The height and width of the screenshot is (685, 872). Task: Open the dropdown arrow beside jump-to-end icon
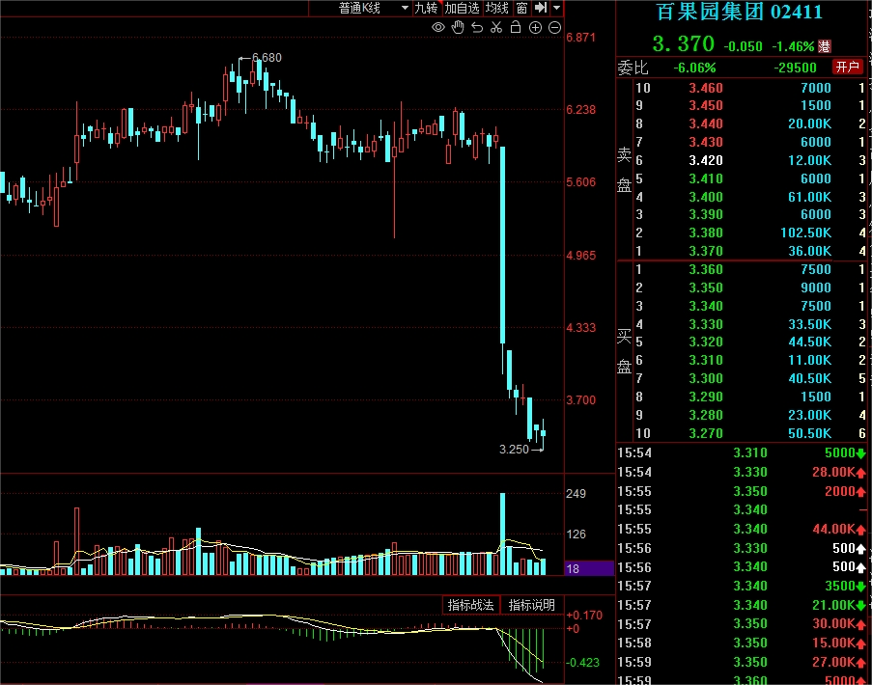556,8
